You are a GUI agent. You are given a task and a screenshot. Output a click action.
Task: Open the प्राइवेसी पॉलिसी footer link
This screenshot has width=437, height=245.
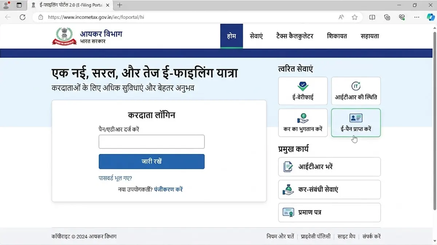point(316,236)
